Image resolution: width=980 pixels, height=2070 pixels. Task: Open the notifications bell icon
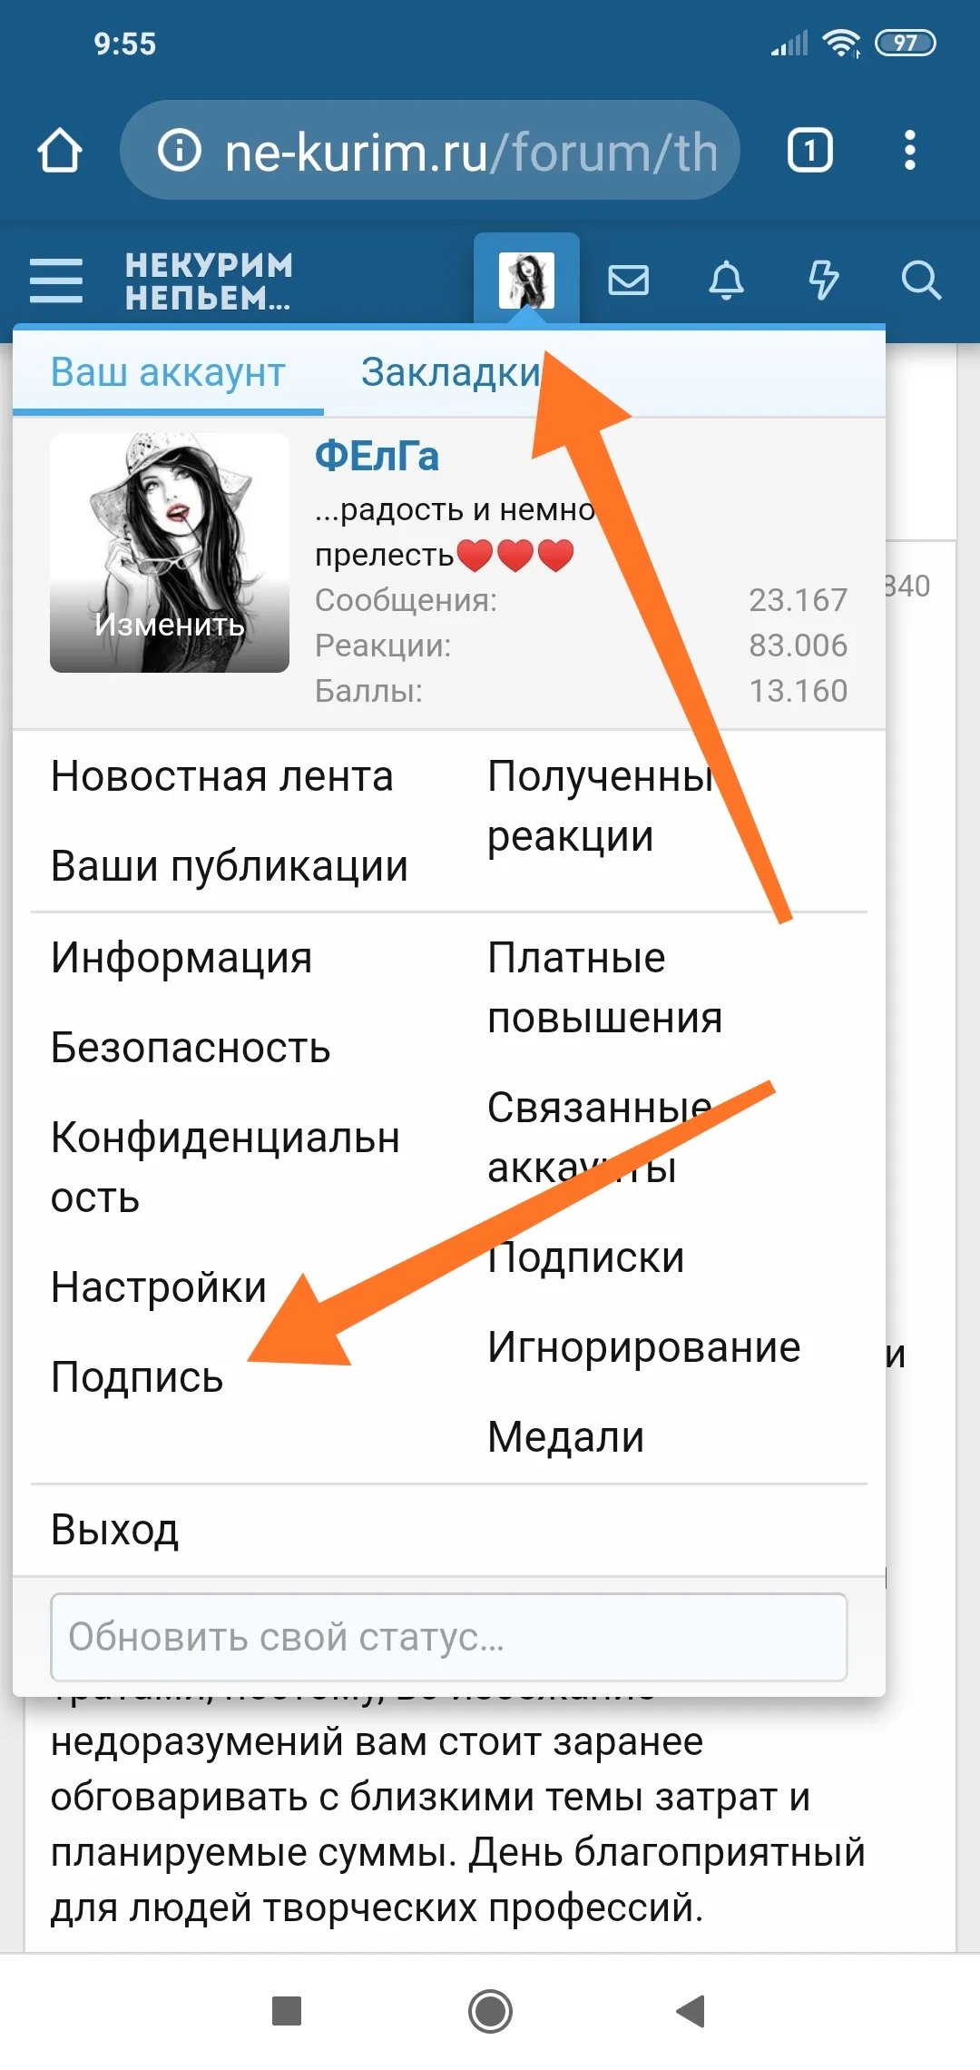[x=726, y=280]
